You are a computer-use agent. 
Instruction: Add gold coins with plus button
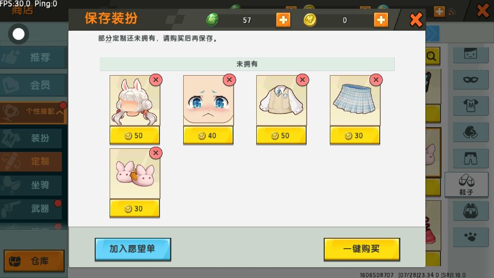coord(381,20)
